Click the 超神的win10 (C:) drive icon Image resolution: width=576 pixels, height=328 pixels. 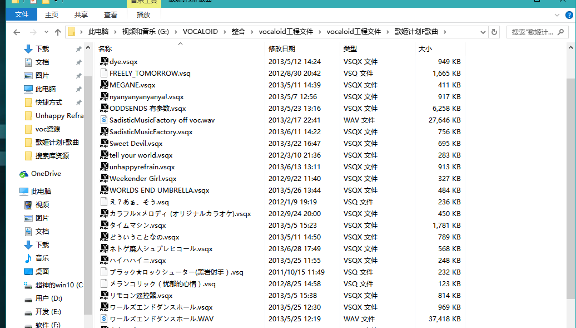[x=28, y=285]
